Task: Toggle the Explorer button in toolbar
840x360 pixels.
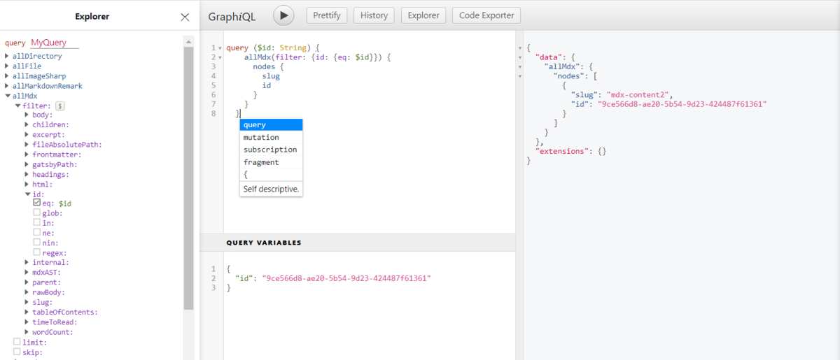Action: [423, 15]
